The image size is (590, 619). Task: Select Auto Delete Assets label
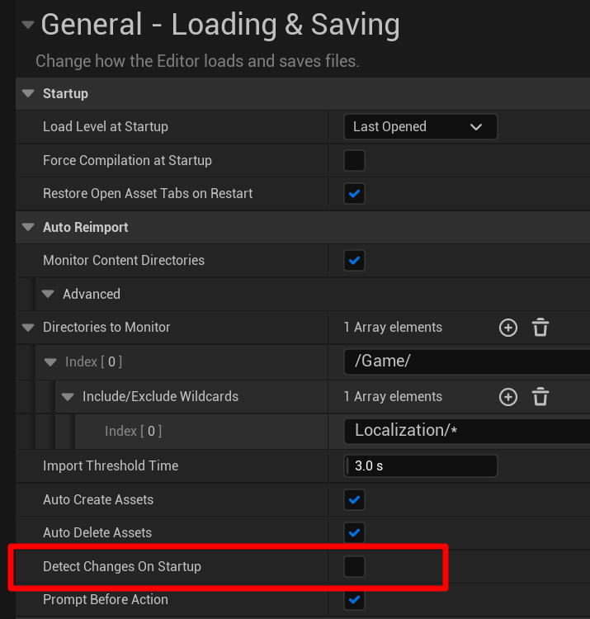coord(97,533)
